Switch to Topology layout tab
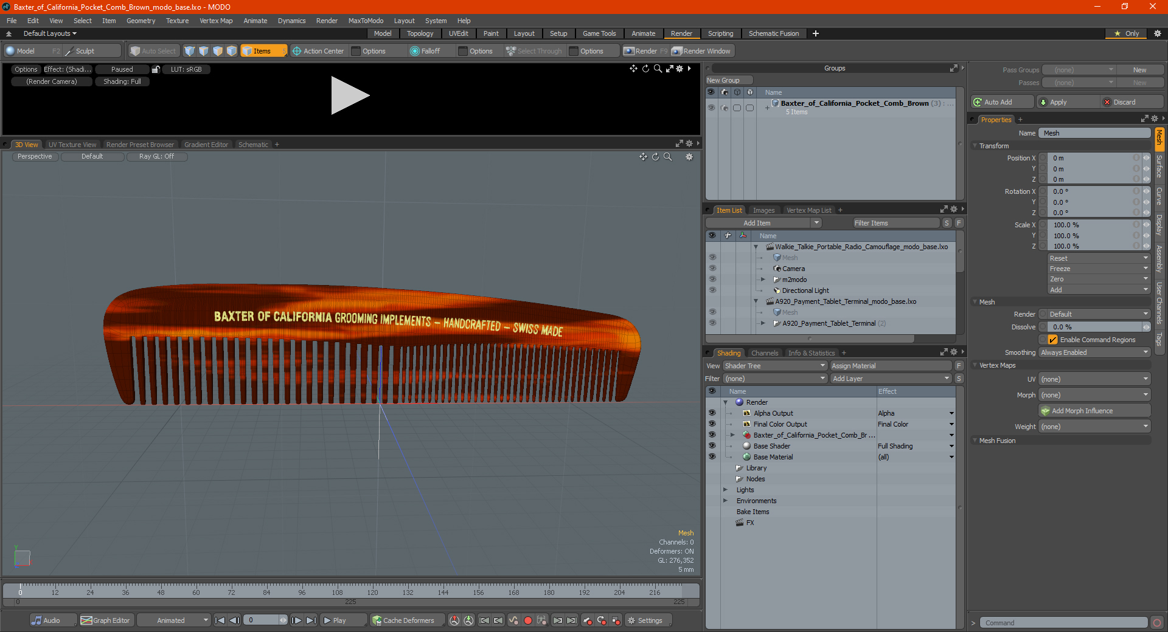1168x632 pixels. [x=420, y=33]
